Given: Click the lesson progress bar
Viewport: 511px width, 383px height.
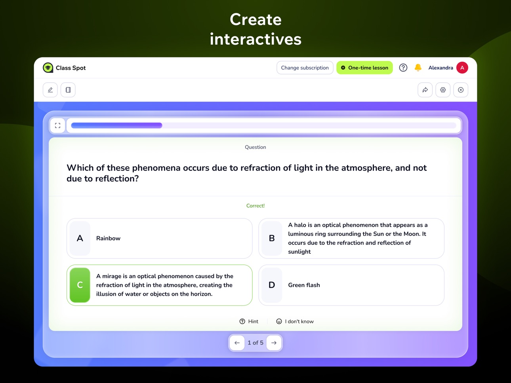Looking at the screenshot, I should 264,125.
